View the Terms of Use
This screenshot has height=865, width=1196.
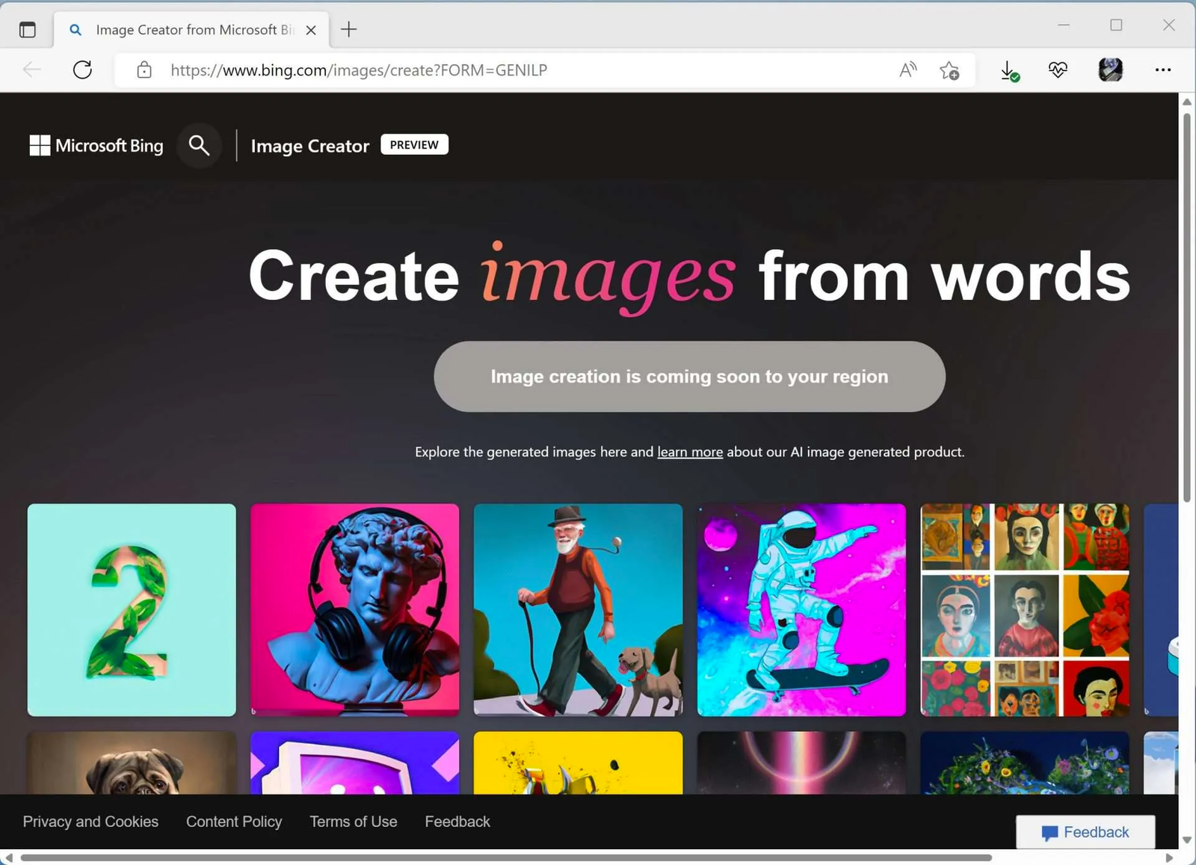[x=354, y=821]
